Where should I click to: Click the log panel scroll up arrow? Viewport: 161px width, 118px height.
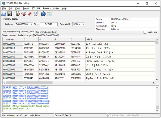157,87
